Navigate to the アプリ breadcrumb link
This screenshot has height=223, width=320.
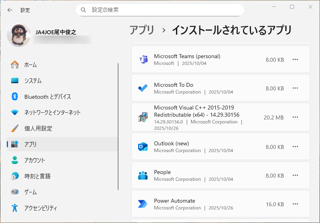tap(142, 30)
